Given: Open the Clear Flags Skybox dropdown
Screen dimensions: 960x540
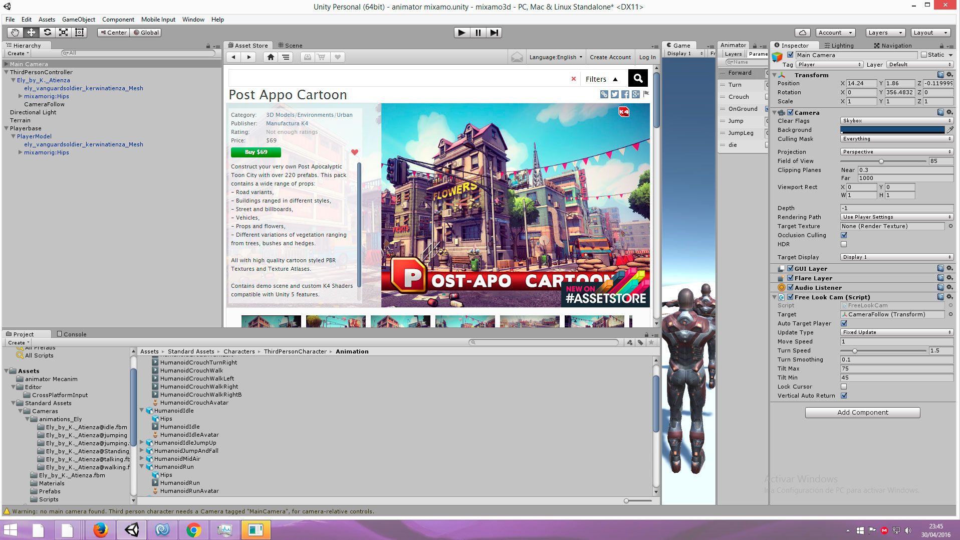Looking at the screenshot, I should coord(896,121).
